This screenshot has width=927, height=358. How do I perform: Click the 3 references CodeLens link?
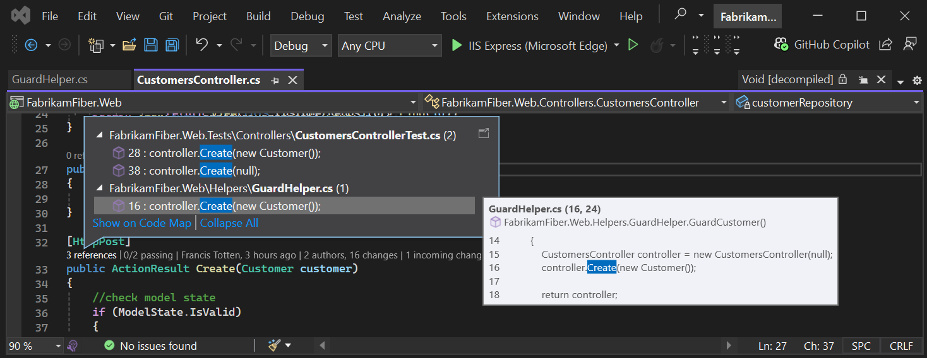(x=92, y=255)
